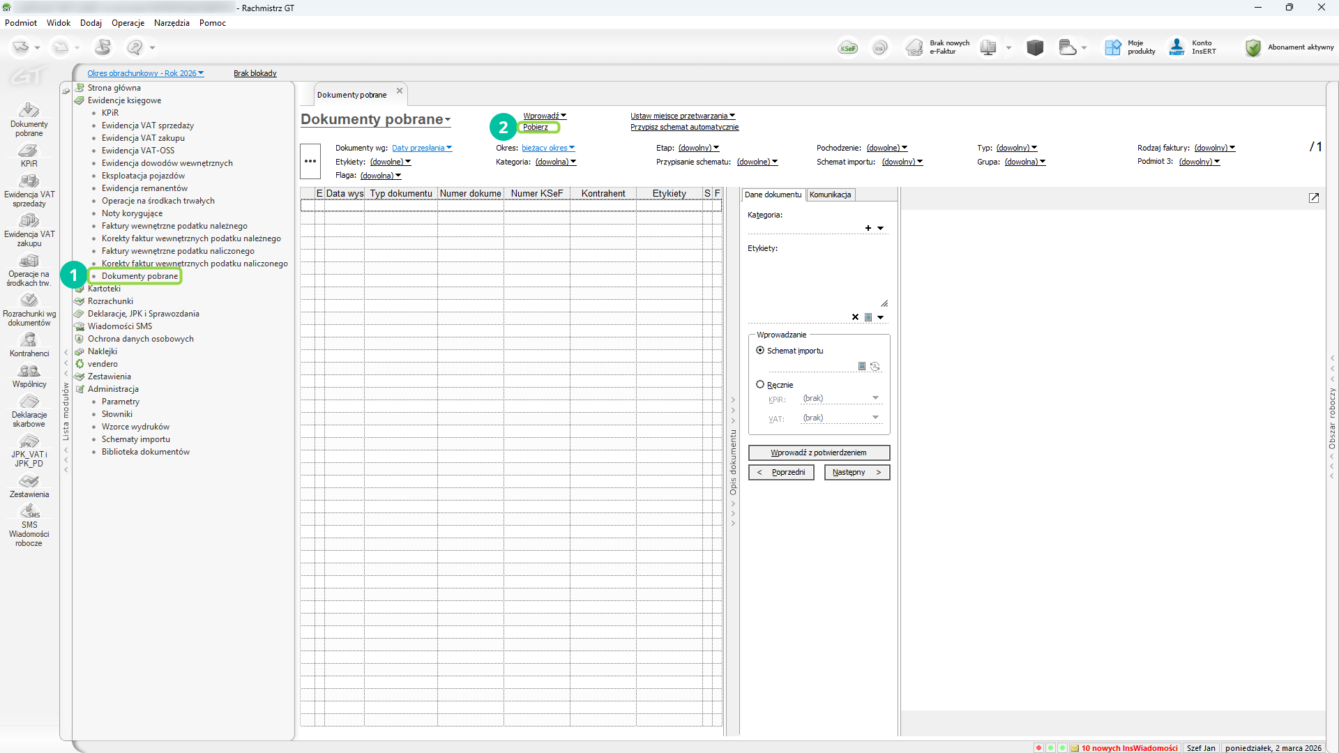Screen dimensions: 1339x753
Task: Clear labels with X icon under Etykiety
Action: coord(856,317)
